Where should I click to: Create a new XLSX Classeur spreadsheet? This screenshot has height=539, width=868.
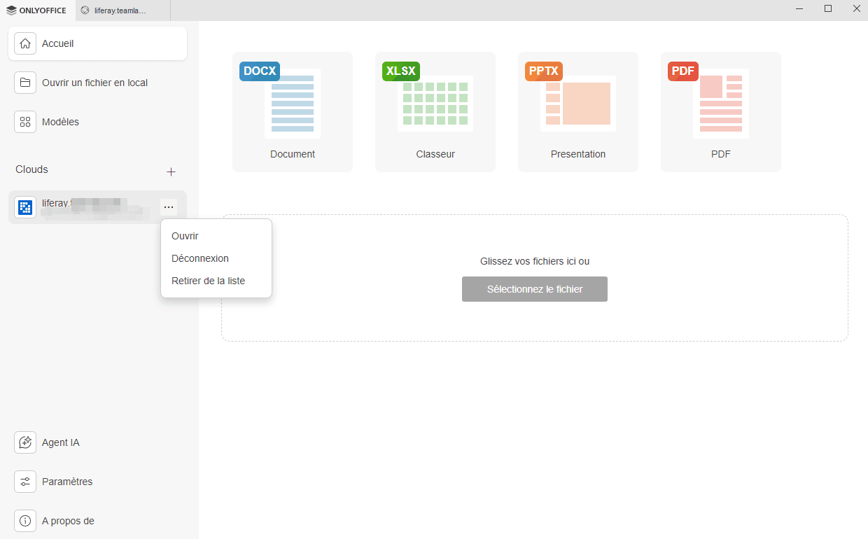435,112
